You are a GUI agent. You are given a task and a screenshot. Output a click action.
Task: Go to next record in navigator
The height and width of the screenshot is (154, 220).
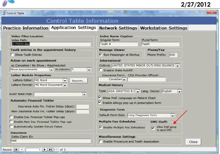point(44,150)
